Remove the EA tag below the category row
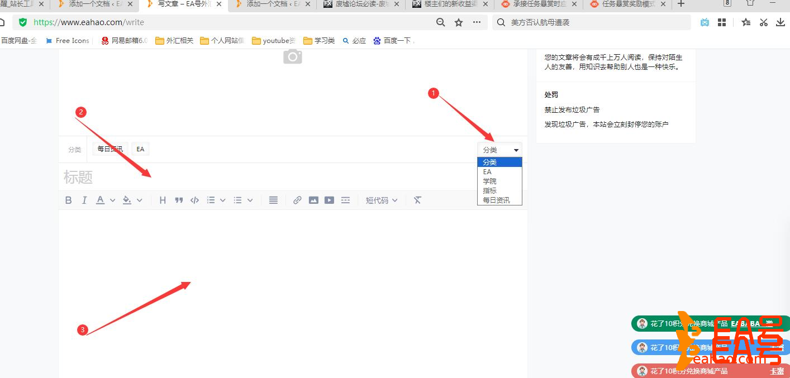790x378 pixels. click(140, 149)
